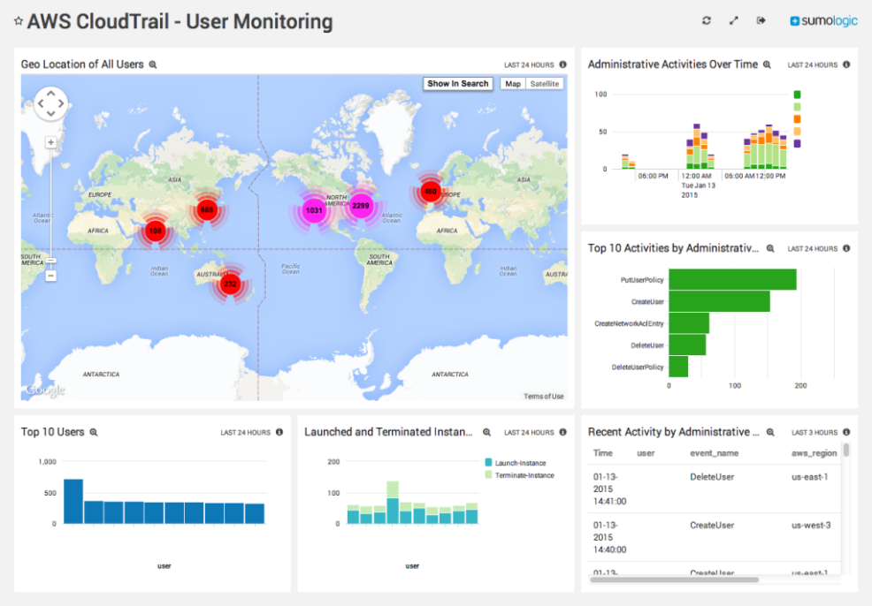The image size is (872, 606).
Task: Show info for Geo Location panel
Action: (x=562, y=64)
